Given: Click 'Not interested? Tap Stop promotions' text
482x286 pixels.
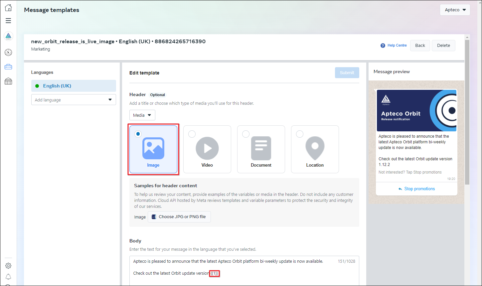Looking at the screenshot, I should point(410,172).
